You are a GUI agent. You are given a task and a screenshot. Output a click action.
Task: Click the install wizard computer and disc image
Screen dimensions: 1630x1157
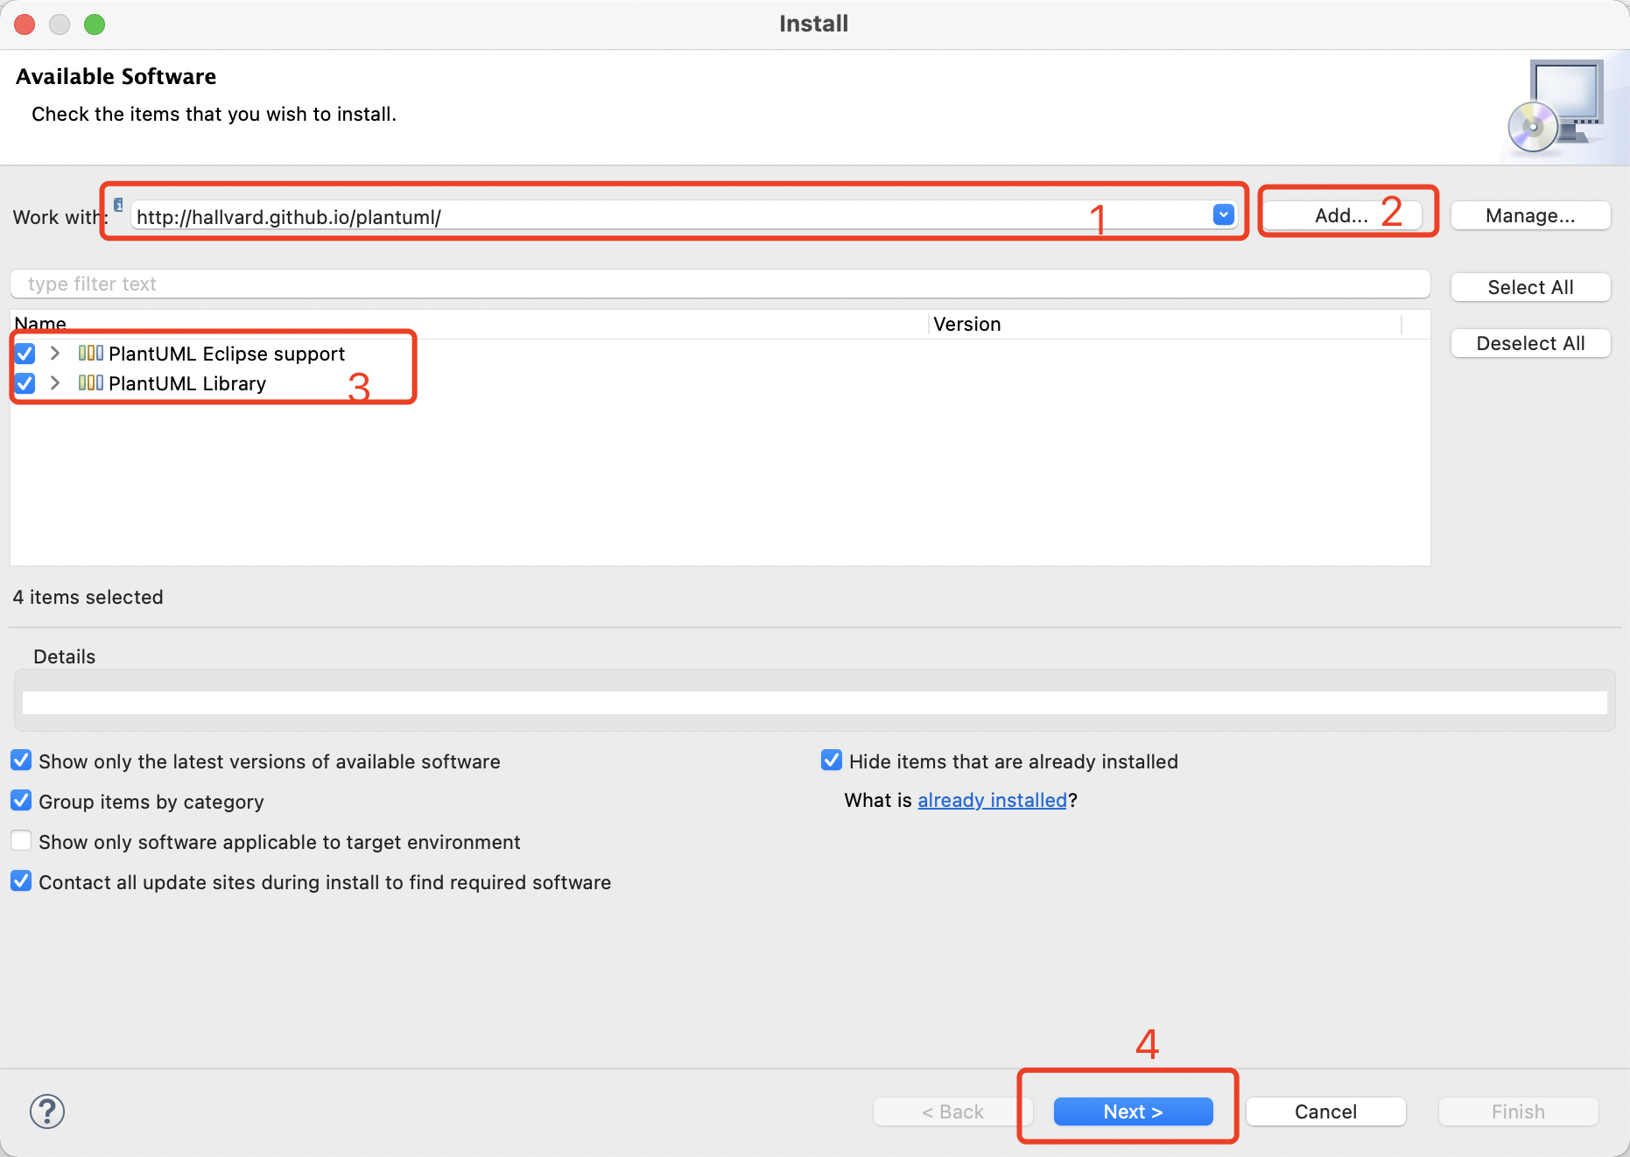coord(1556,106)
